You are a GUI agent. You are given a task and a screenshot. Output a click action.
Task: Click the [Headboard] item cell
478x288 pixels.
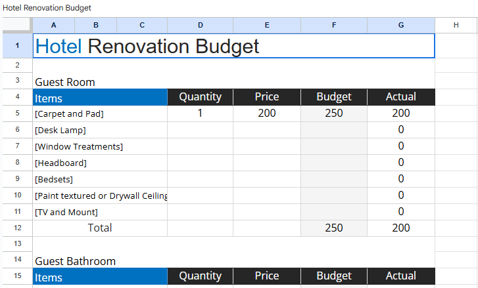(x=60, y=163)
